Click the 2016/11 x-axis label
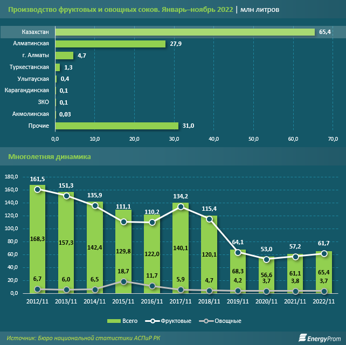 coord(151,301)
